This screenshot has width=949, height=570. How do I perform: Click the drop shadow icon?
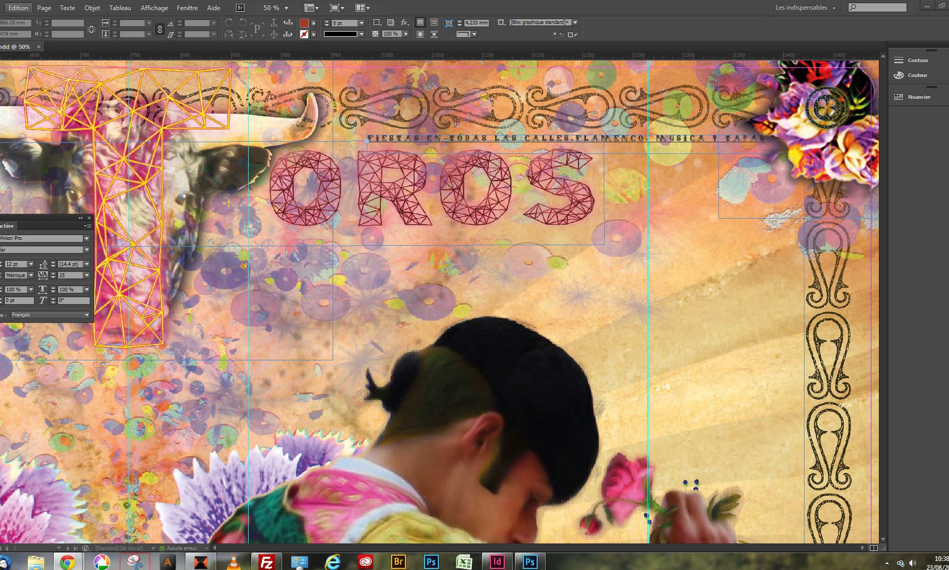pos(390,22)
